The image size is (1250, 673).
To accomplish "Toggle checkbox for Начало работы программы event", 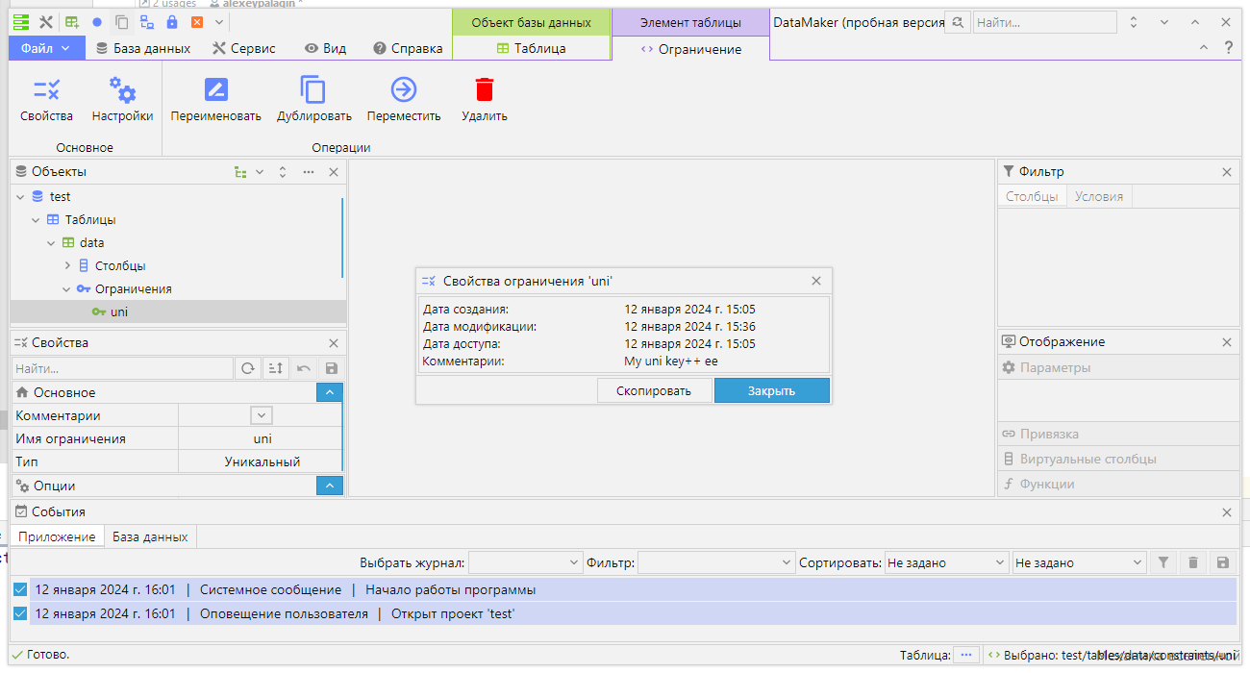I will tap(20, 589).
